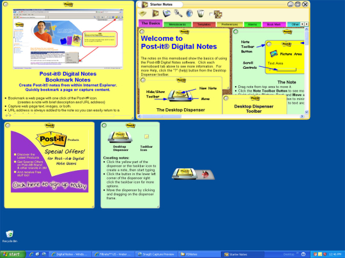
Task: Click the round note button on the green Creating notes note
Action: coord(104,125)
